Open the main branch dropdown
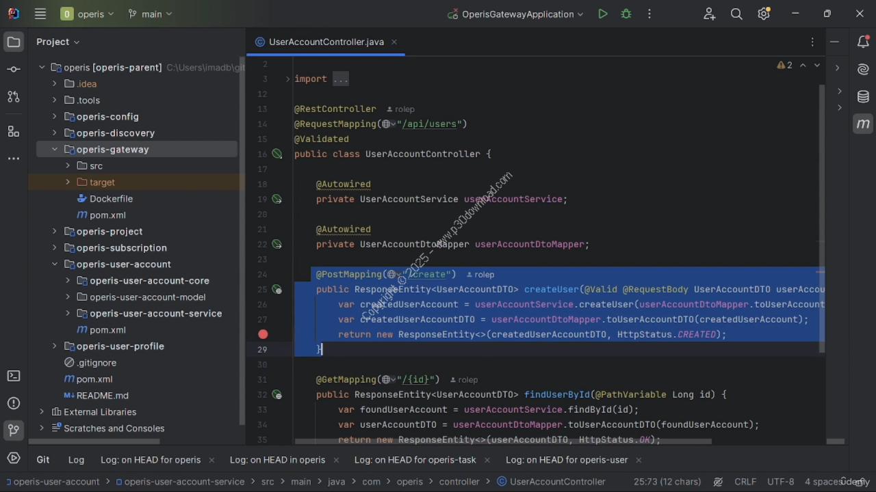The image size is (876, 492). pos(151,14)
